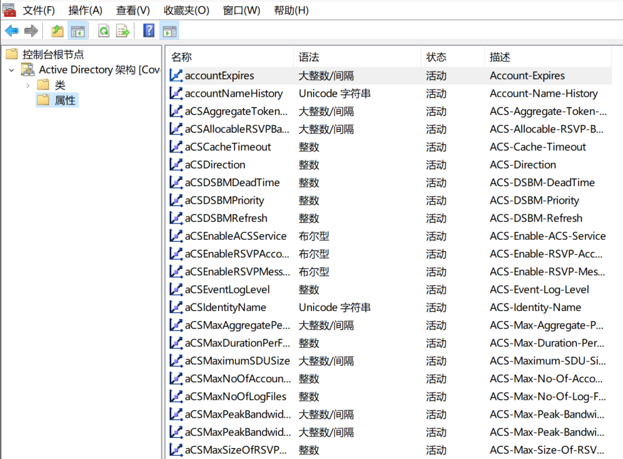Expand the 类 folder node
This screenshot has height=459, width=623.
tap(27, 85)
